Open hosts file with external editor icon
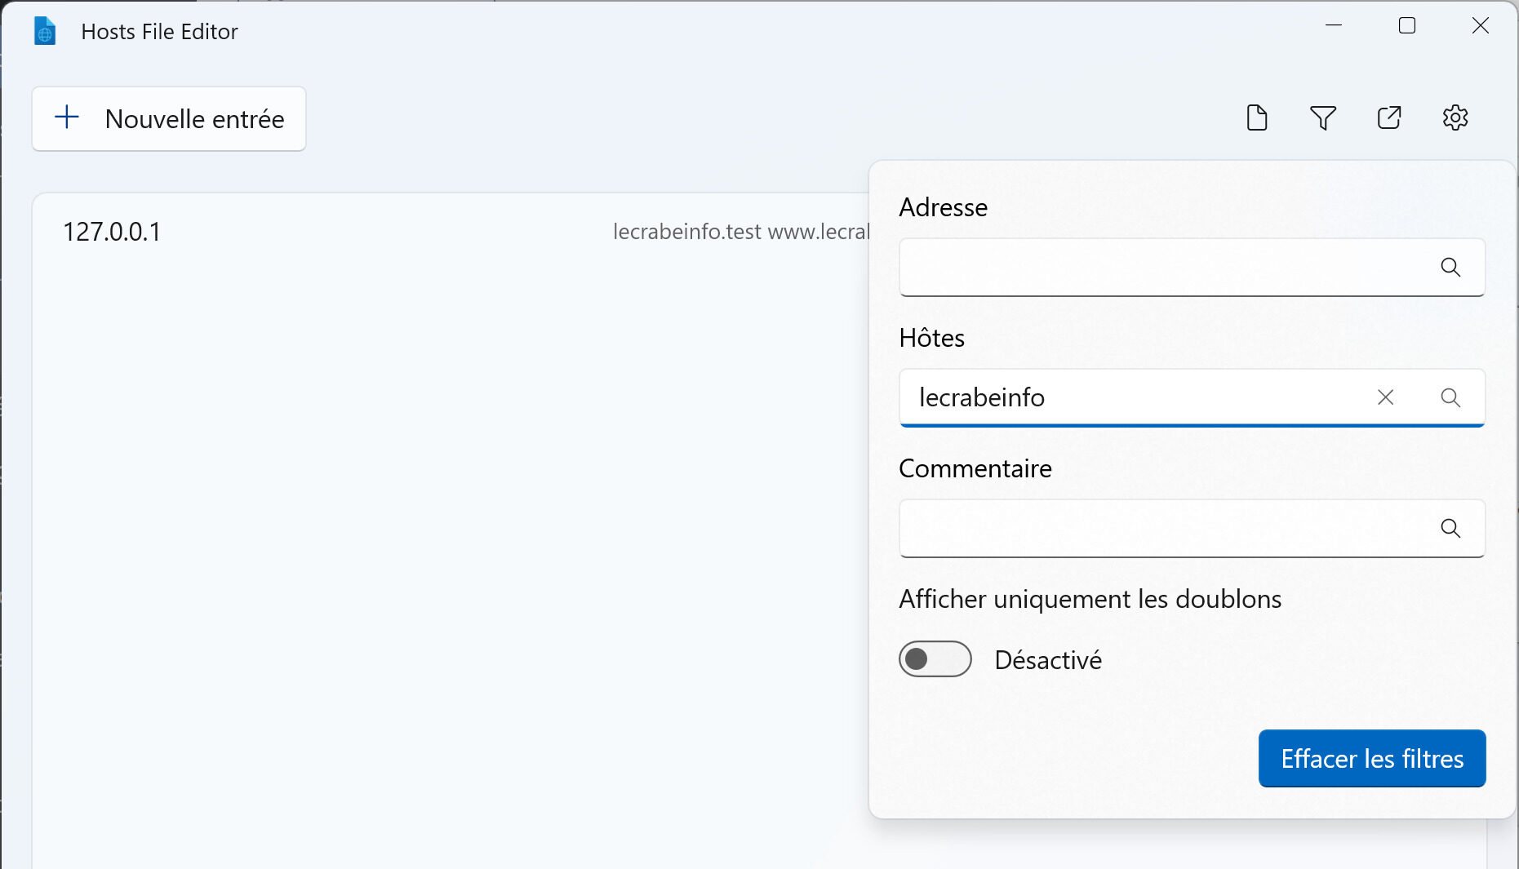 pos(1389,118)
